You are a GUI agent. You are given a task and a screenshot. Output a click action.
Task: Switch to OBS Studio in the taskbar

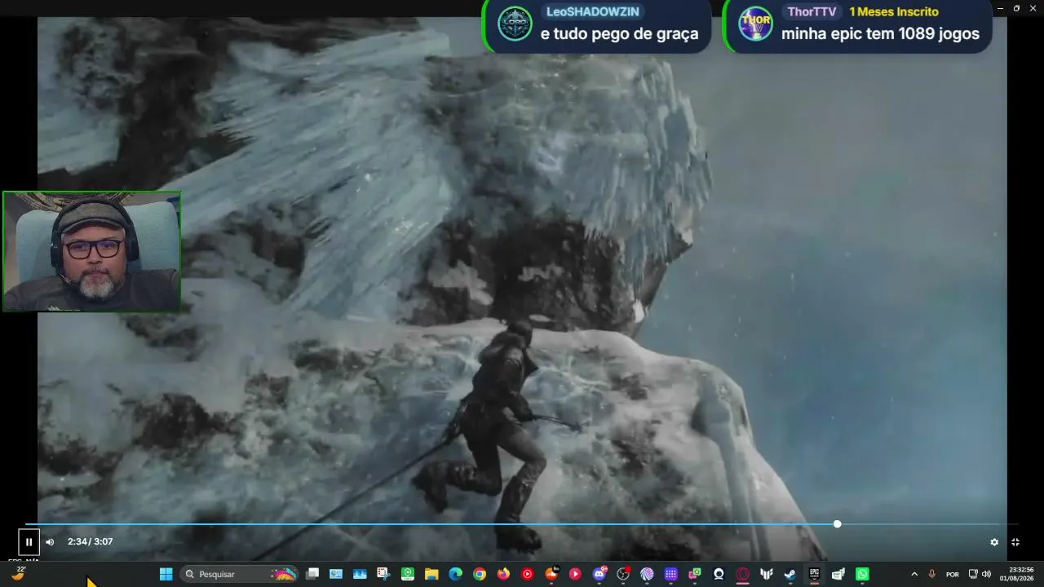pos(623,574)
